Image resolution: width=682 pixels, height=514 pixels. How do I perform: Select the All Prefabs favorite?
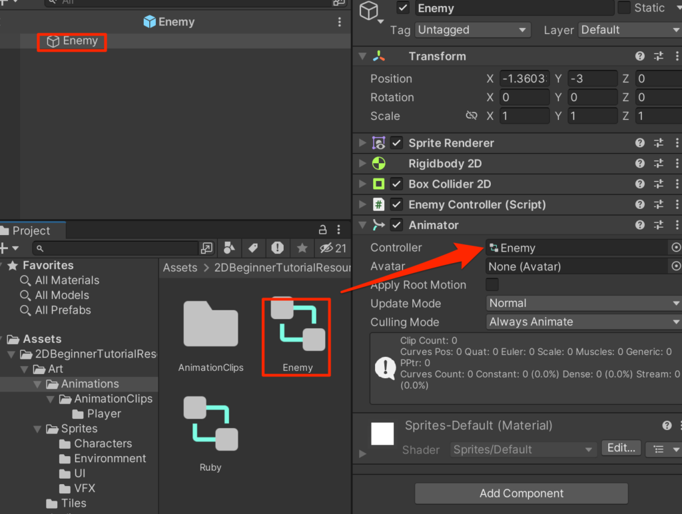(55, 310)
